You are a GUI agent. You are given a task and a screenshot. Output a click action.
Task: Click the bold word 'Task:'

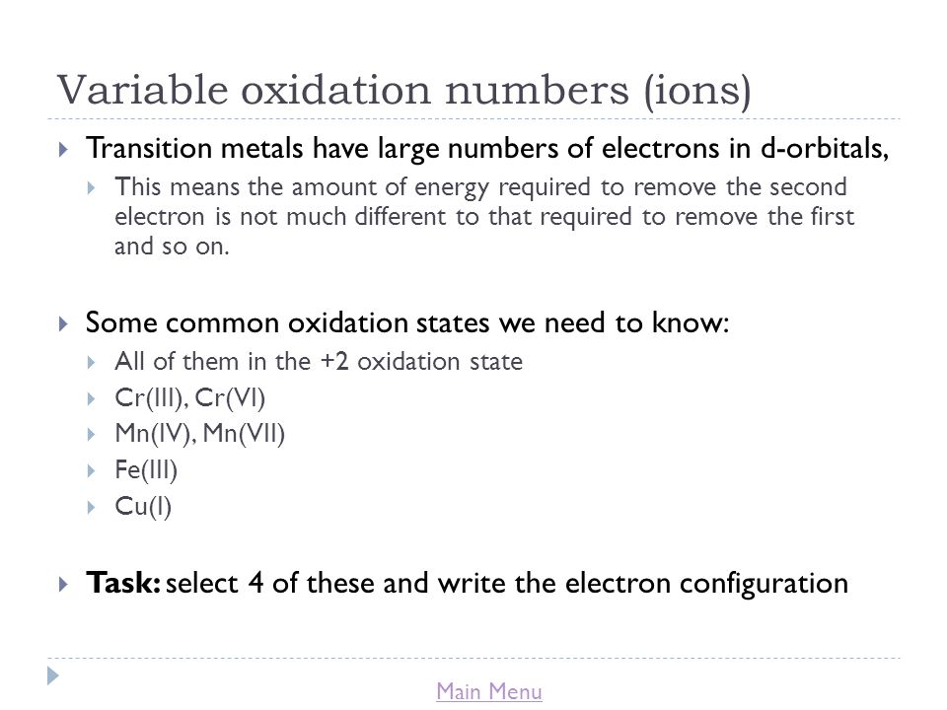122,583
